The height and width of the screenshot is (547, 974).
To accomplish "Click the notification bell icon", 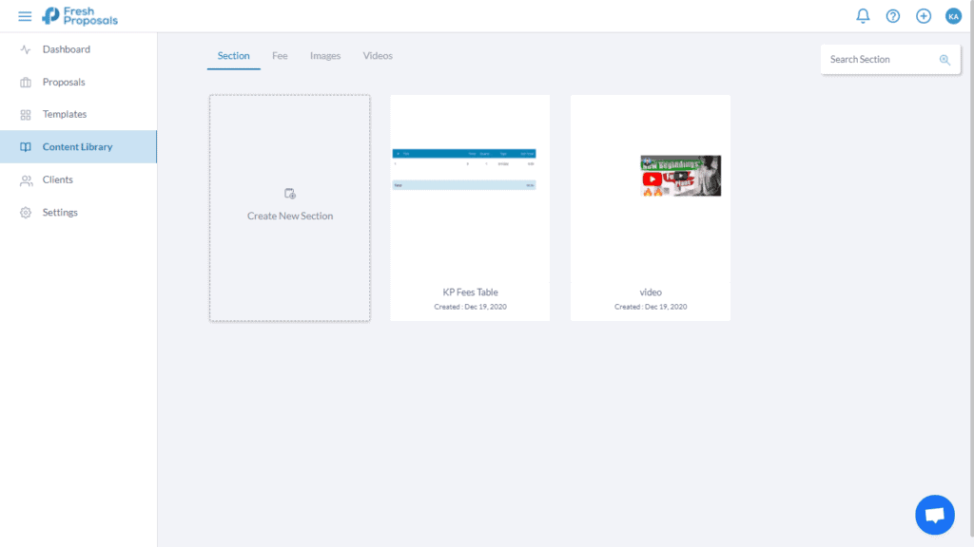I will [x=863, y=15].
